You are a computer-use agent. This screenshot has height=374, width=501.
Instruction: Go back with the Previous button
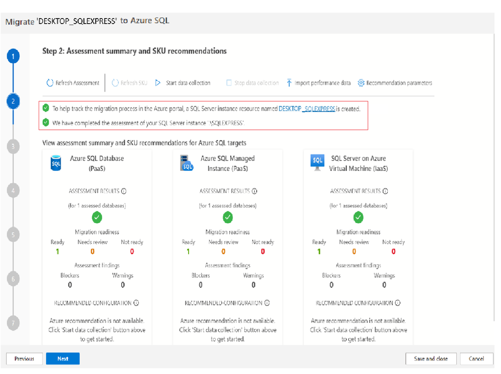[x=24, y=359]
